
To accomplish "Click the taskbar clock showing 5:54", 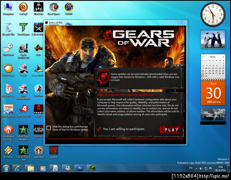I will (220, 168).
